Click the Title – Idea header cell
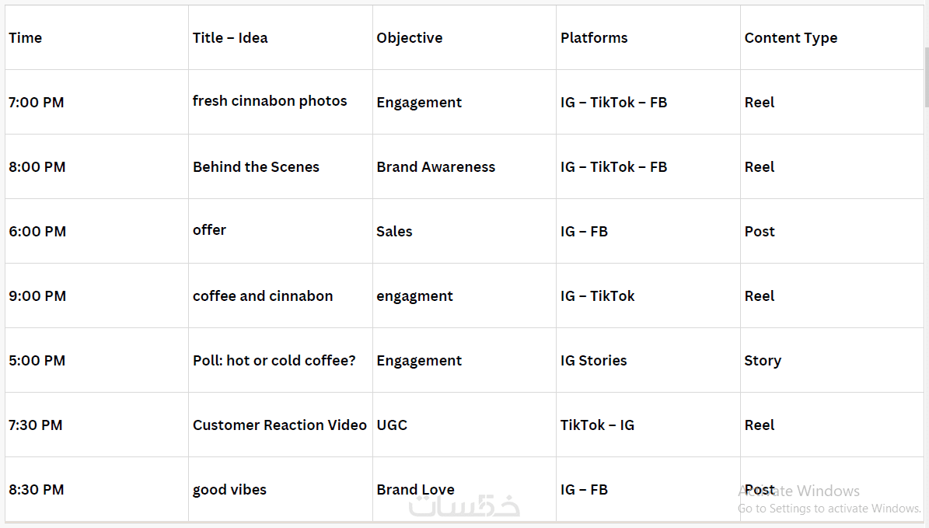 [230, 38]
